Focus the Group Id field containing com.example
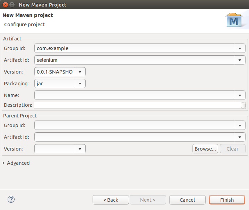This screenshot has width=249, height=210. point(135,48)
